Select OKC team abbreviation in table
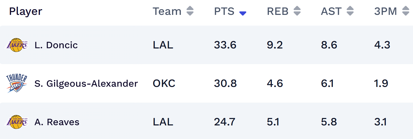Viewport: 413px width, 139px height. [x=164, y=84]
